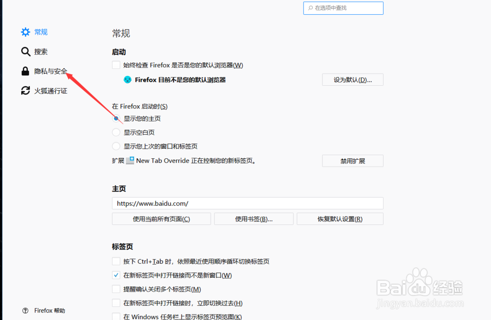Open the 搜索 settings category

(x=34, y=51)
